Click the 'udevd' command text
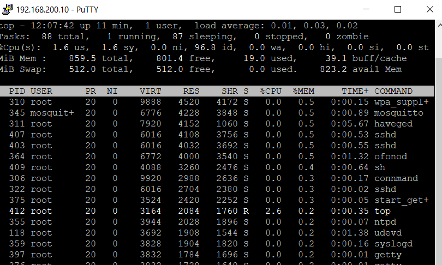 point(388,233)
